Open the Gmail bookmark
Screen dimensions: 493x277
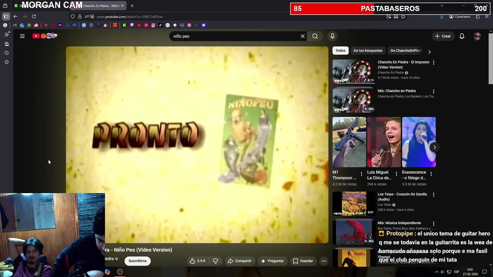(x=15, y=25)
